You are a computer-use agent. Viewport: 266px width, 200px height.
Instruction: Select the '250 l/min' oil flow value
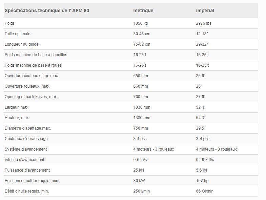click(x=142, y=191)
